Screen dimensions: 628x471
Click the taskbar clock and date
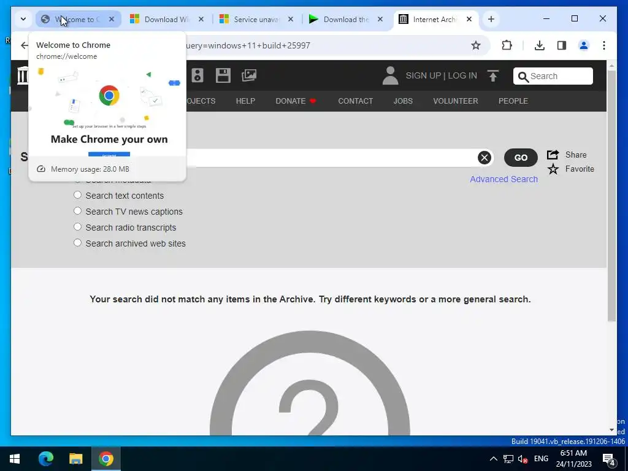point(573,459)
